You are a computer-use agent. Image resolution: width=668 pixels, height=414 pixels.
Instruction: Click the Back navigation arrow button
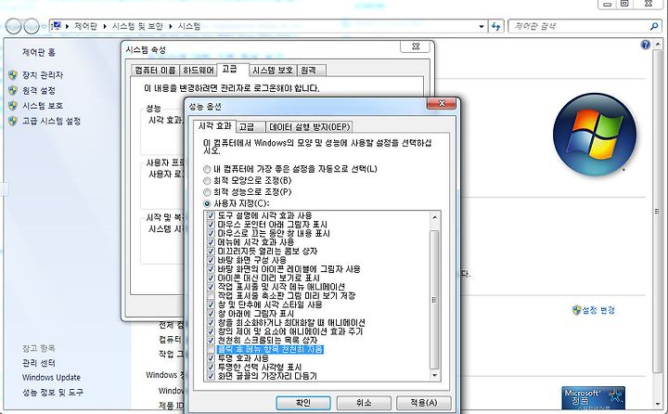[14, 26]
